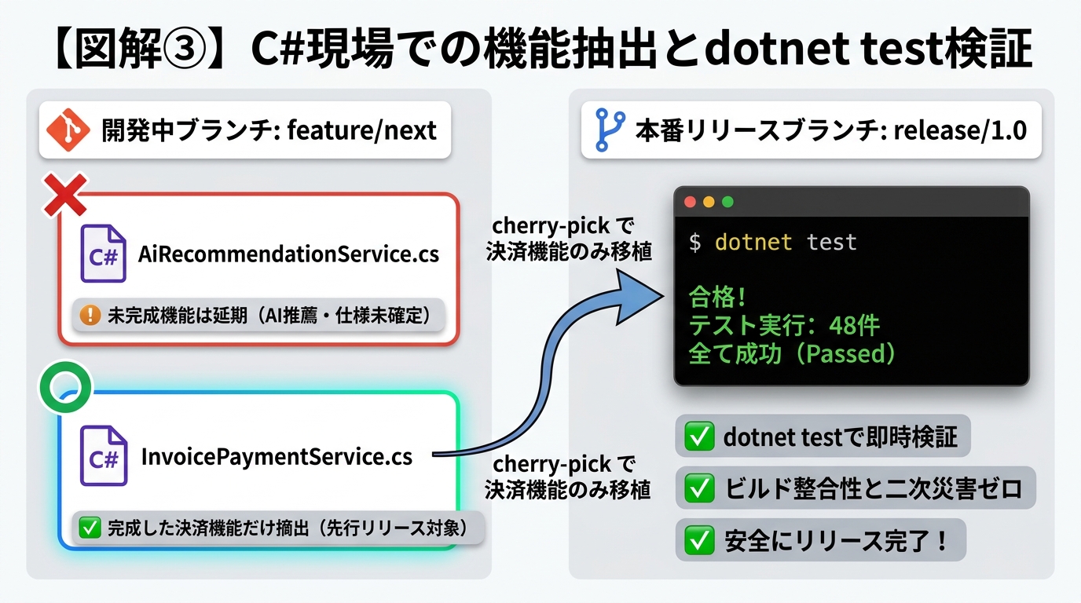Click the 全て成功 (Passed) line
The height and width of the screenshot is (603, 1081).
(x=793, y=353)
